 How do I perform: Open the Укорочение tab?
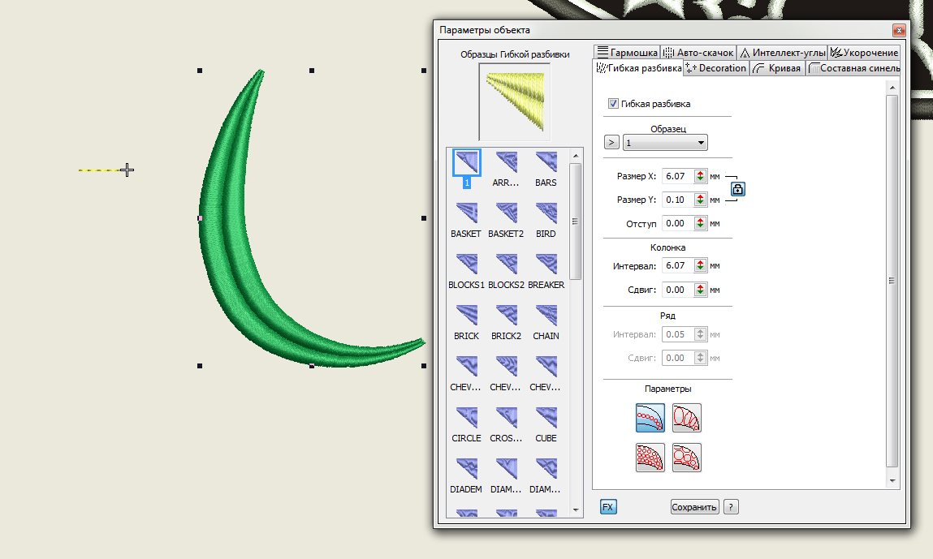tap(864, 53)
